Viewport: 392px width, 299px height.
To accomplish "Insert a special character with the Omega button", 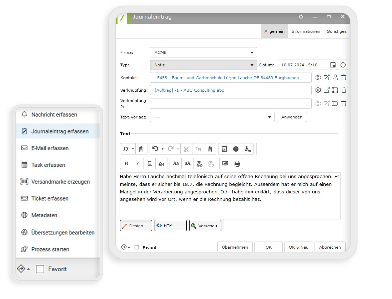I will [126, 149].
